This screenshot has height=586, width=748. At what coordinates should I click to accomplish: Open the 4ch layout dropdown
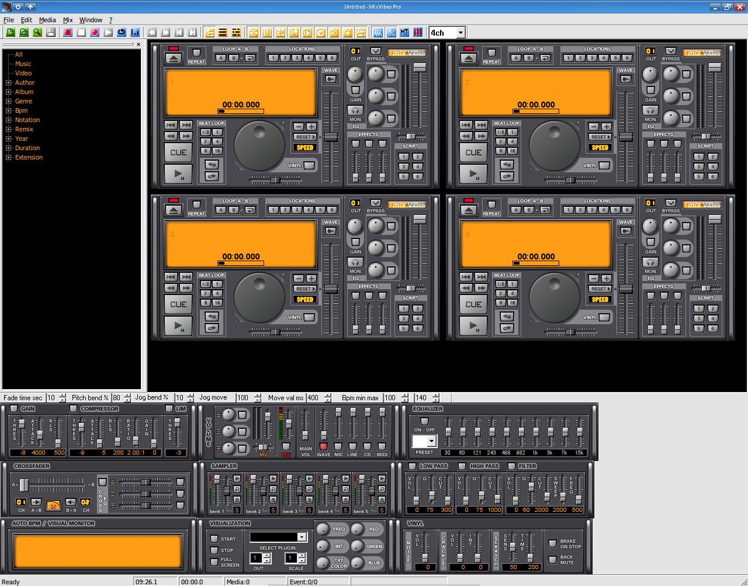(x=460, y=33)
